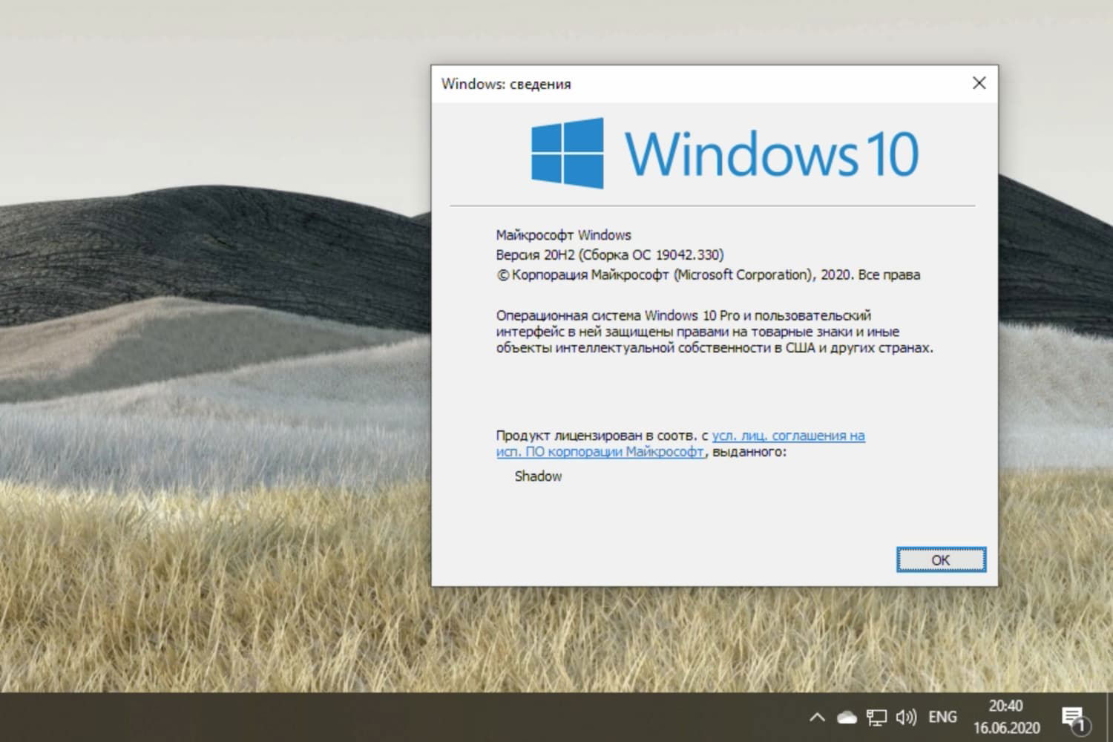Click the blue Windows flag icon
1113x742 pixels.
pos(566,151)
